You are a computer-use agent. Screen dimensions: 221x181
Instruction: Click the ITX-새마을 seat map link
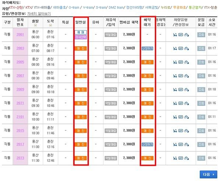[x=42, y=7]
